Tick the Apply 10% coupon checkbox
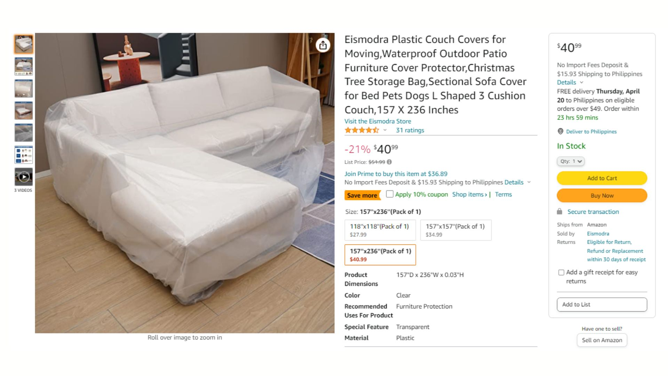Viewport: 668px width, 376px height. pos(390,194)
